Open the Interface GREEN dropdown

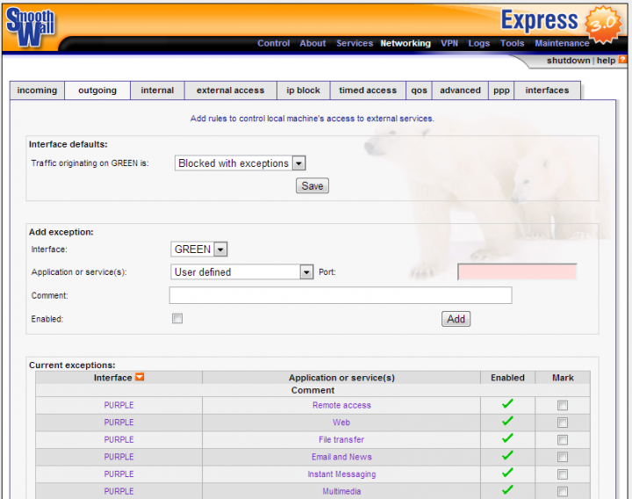(199, 249)
